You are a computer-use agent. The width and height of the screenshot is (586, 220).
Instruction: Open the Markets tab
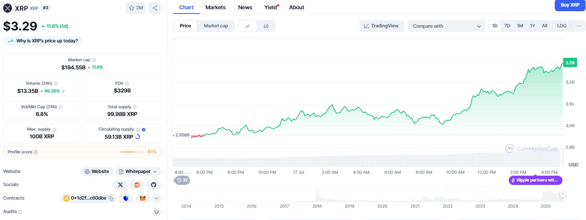[x=216, y=7]
